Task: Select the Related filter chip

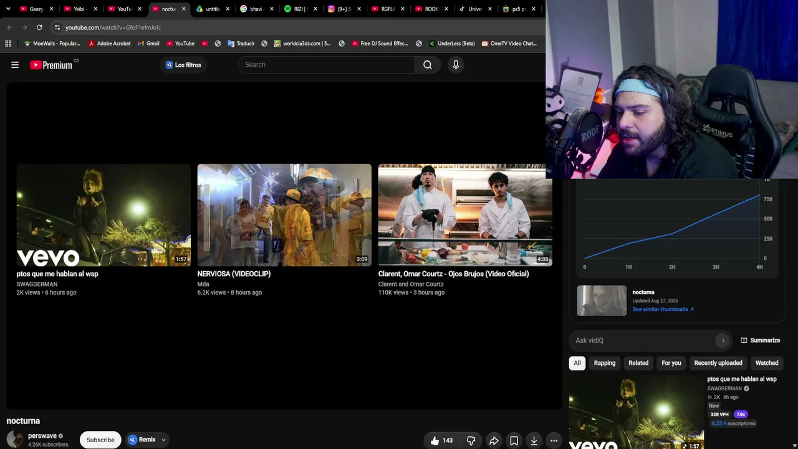Action: 638,363
